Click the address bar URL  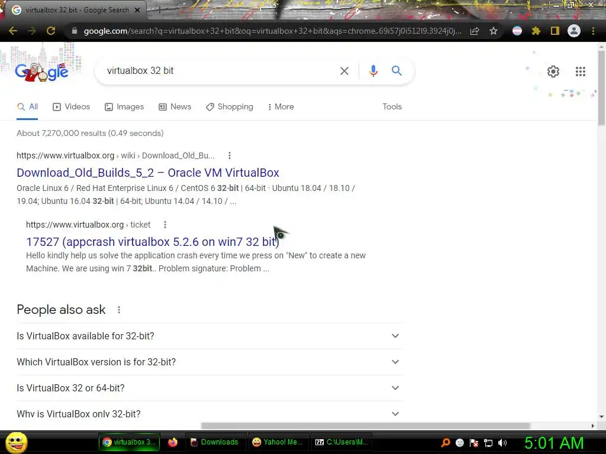coord(272,31)
